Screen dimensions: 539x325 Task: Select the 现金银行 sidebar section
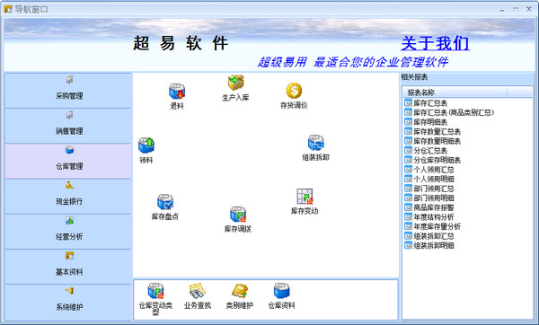(68, 197)
